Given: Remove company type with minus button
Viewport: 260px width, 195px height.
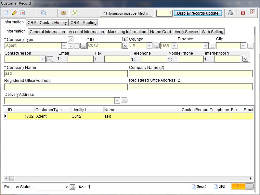Looking at the screenshot, I should click(x=77, y=46).
